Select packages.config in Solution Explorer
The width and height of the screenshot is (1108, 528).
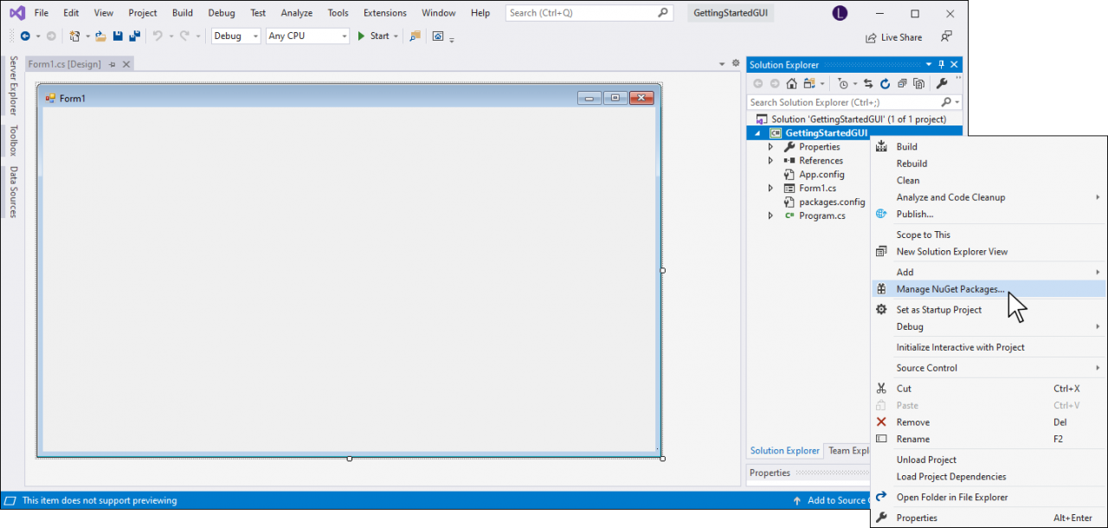click(824, 203)
